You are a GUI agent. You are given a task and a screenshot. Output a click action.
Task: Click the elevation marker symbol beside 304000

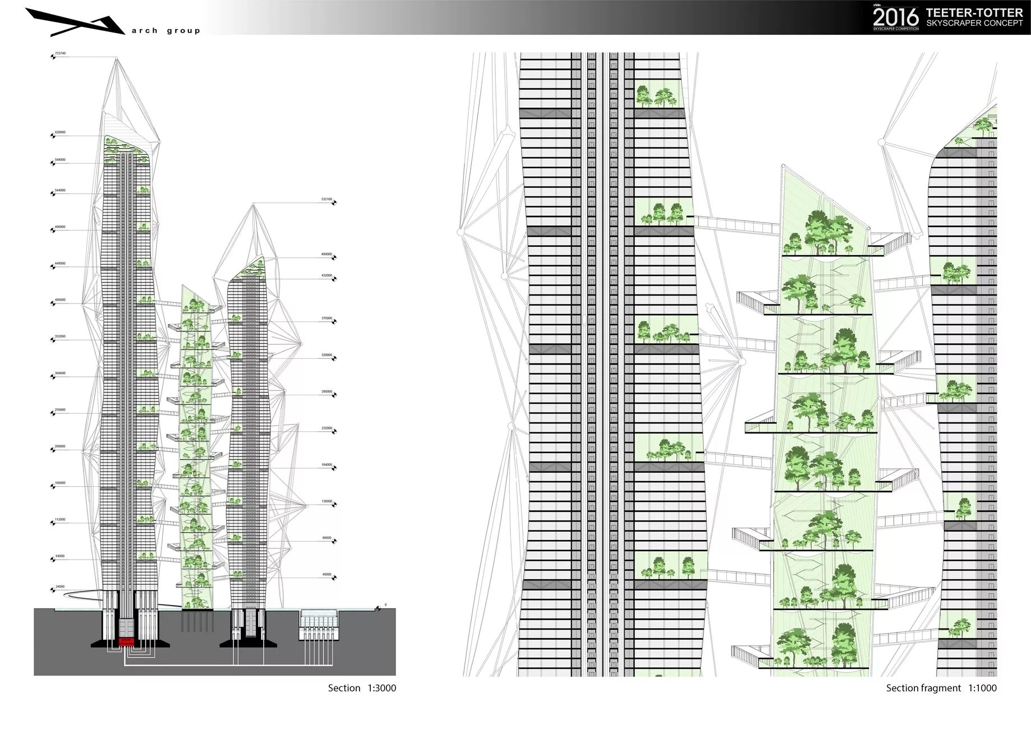pyautogui.click(x=52, y=377)
